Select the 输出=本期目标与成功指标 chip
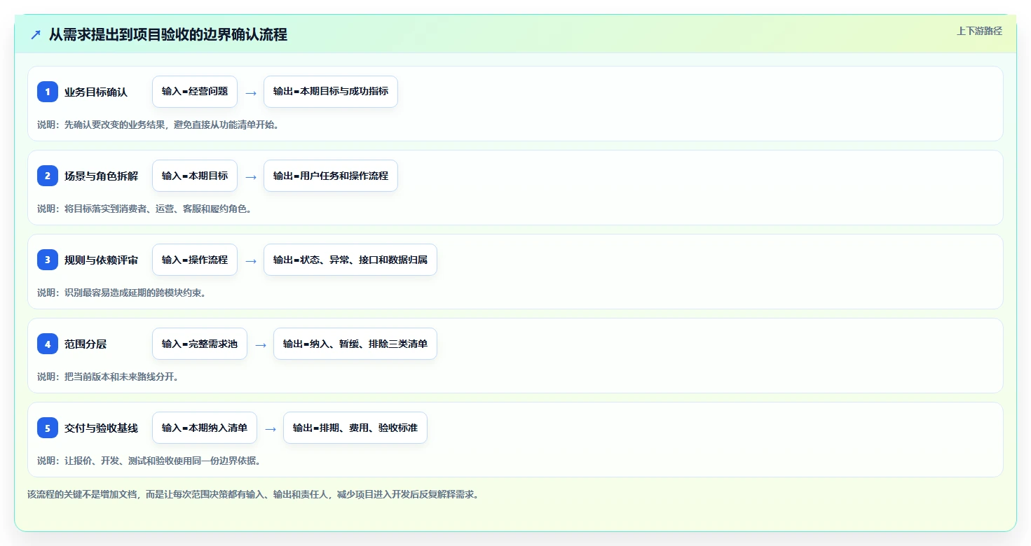 331,92
